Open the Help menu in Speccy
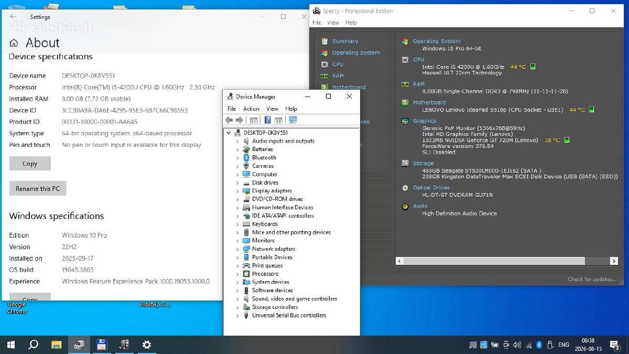The height and width of the screenshot is (354, 629). [351, 23]
